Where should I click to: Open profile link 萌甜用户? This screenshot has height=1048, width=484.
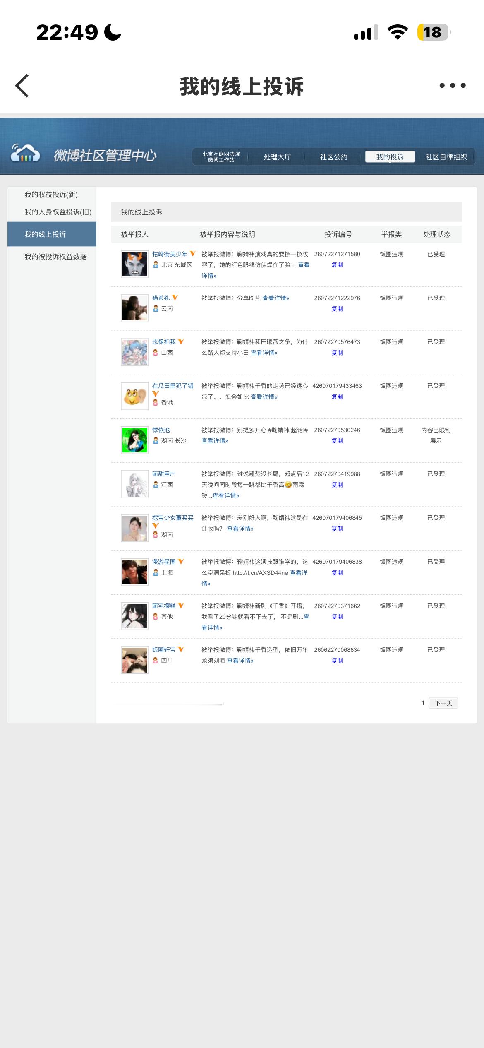(164, 474)
